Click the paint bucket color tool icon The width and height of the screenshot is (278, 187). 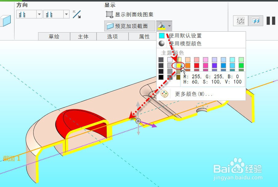[x=161, y=26]
